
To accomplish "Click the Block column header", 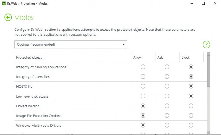I will [x=185, y=57].
